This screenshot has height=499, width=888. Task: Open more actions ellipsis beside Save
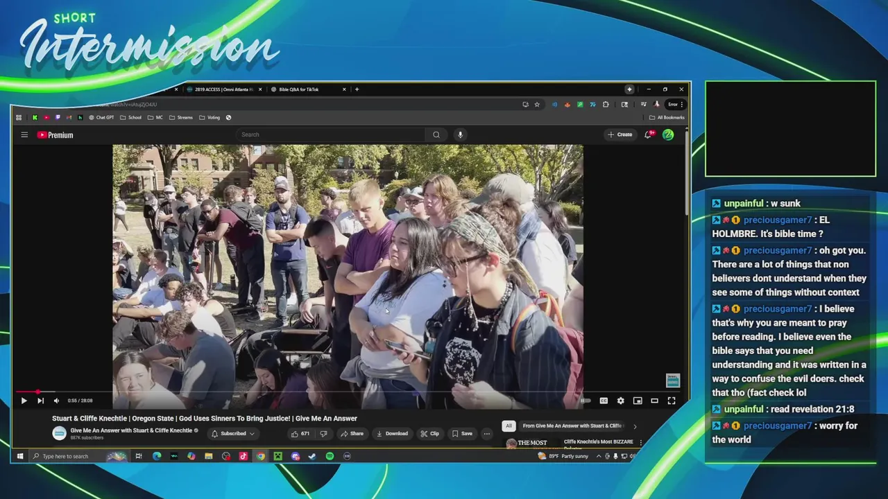(487, 434)
